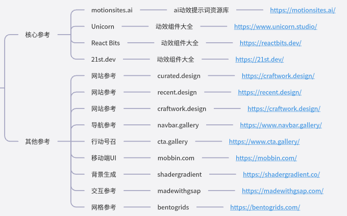Select 动效组件大全 beside React Bits
Image resolution: width=347 pixels, height=216 pixels.
coord(180,43)
